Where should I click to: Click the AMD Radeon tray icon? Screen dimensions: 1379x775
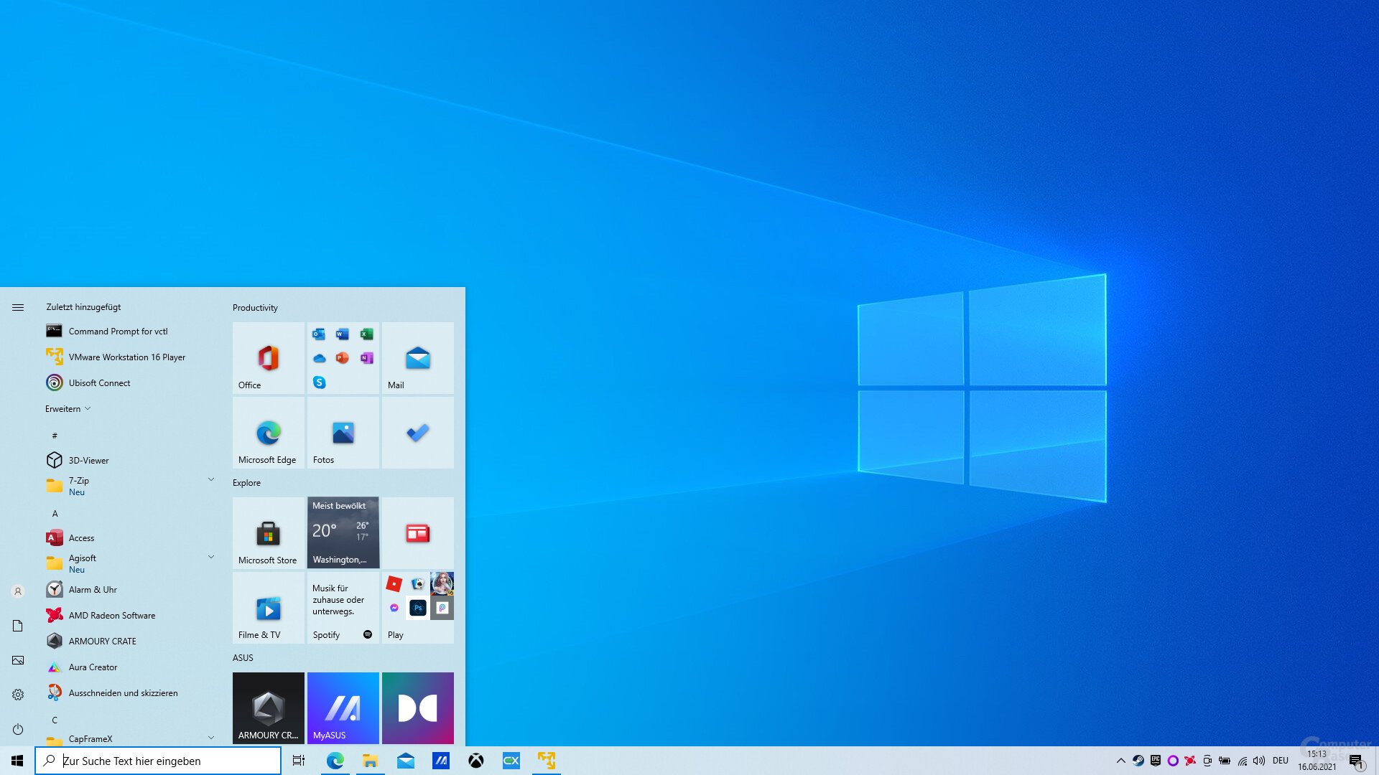coord(1190,761)
